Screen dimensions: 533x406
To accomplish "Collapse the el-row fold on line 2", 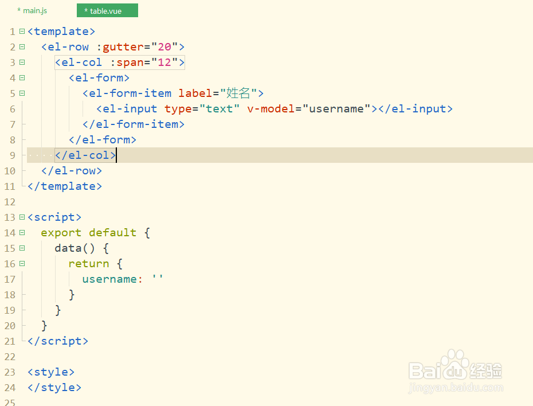I will coord(22,46).
